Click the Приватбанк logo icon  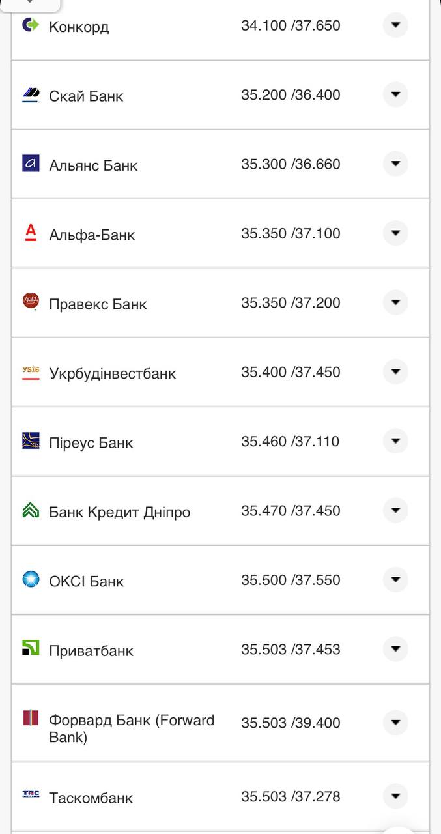(x=31, y=648)
